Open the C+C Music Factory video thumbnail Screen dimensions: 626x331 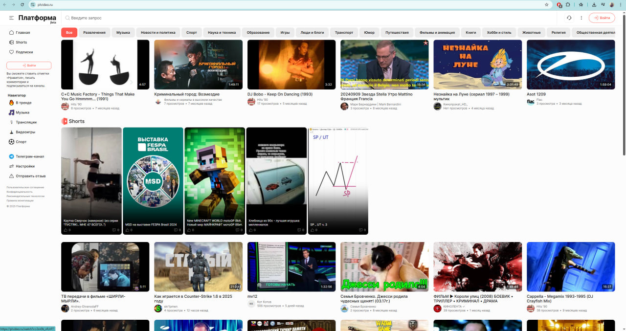tap(105, 65)
